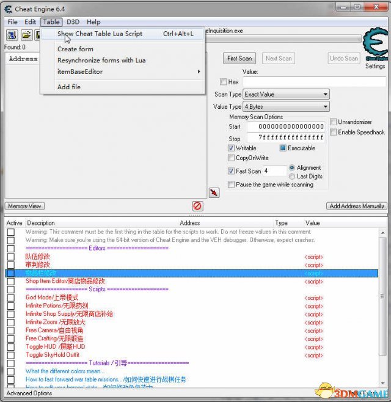
Task: Select Add file menu entry
Action: point(123,87)
